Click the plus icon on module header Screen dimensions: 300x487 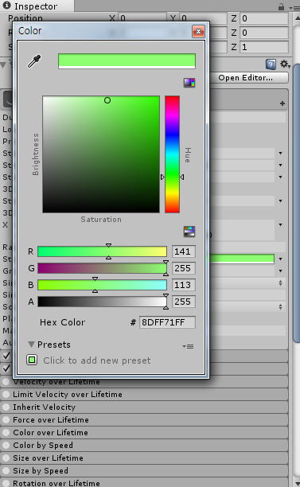click(x=282, y=103)
